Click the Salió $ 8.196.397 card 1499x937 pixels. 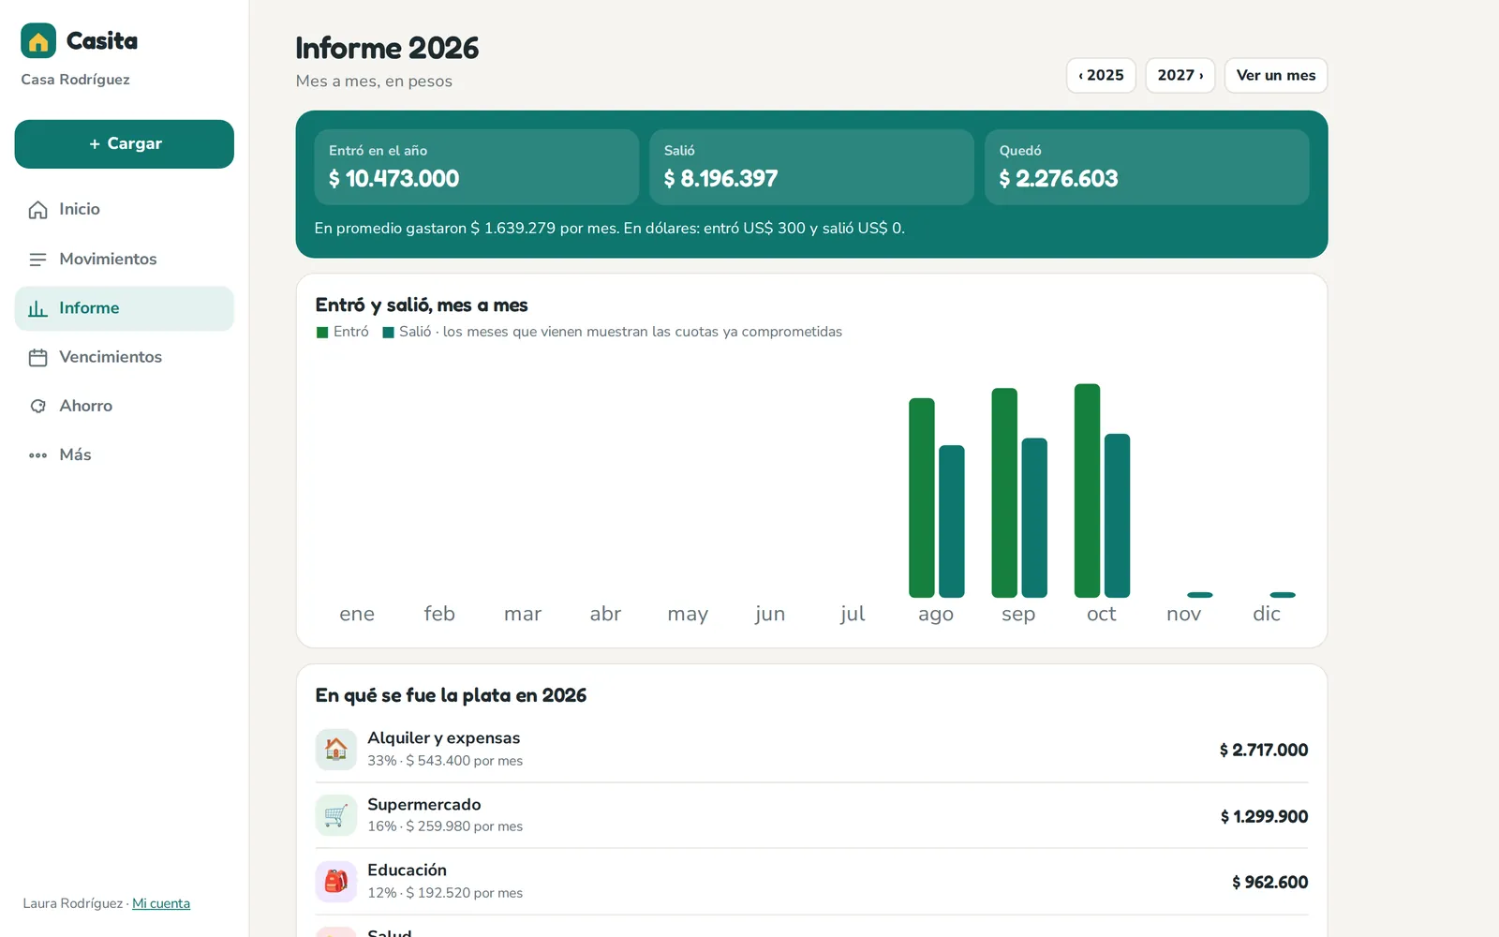pos(811,167)
